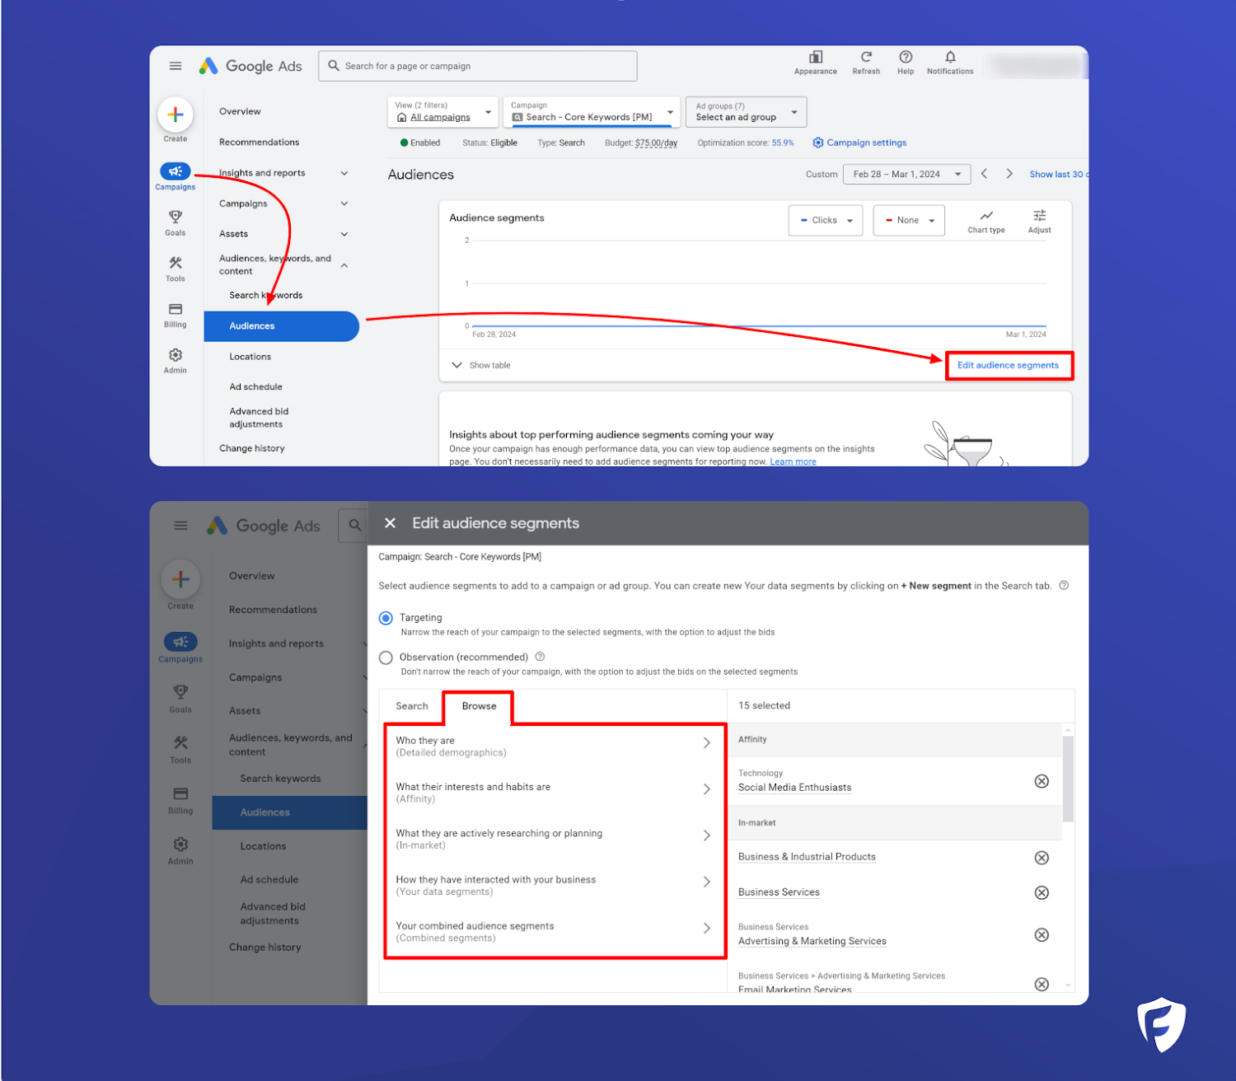
Task: Select Ad schedule in top panel menu
Action: click(255, 386)
